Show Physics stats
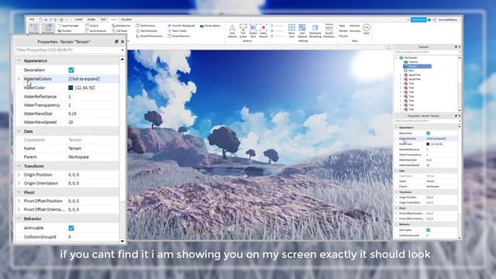This screenshot has width=496, height=279. pos(343,36)
